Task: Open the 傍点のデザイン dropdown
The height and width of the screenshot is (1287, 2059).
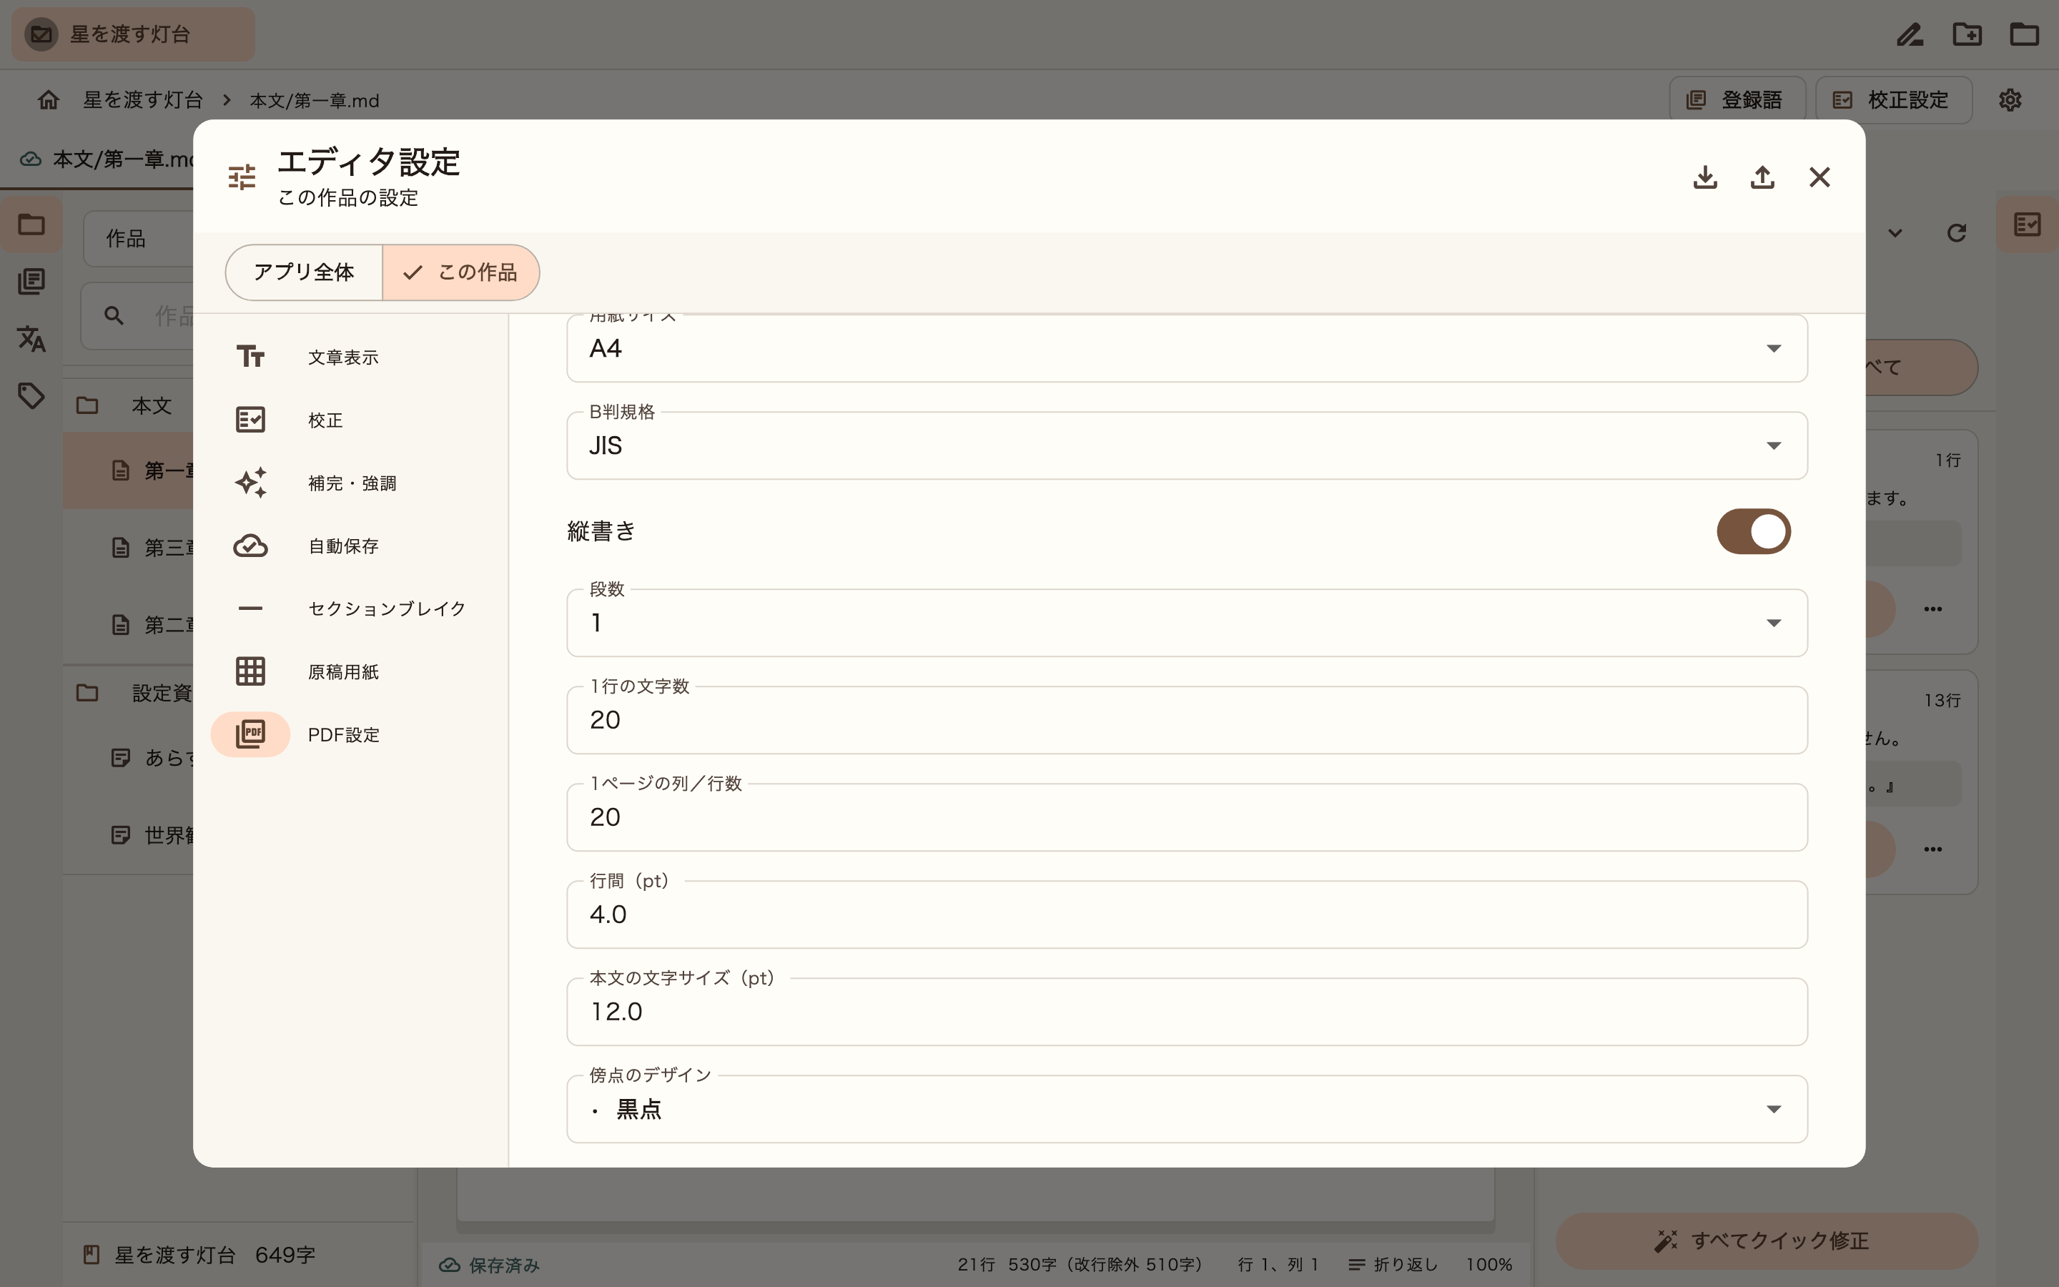Action: click(x=1187, y=1108)
